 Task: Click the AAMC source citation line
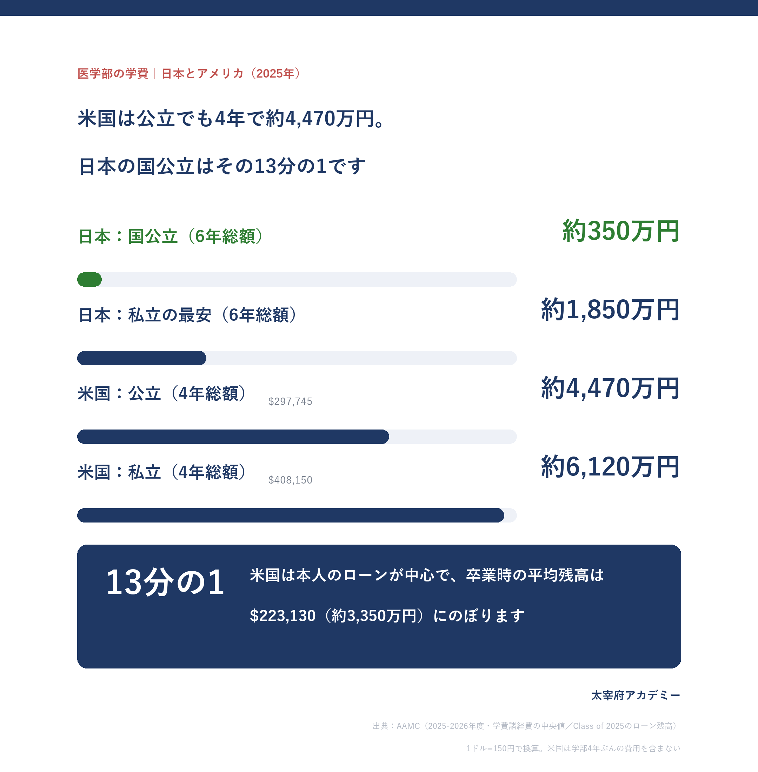click(526, 726)
